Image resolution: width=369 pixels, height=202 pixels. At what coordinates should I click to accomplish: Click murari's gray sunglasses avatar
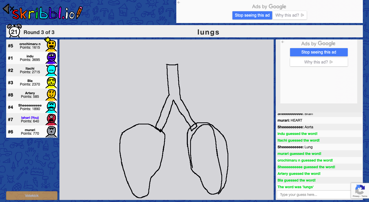pos(51,132)
